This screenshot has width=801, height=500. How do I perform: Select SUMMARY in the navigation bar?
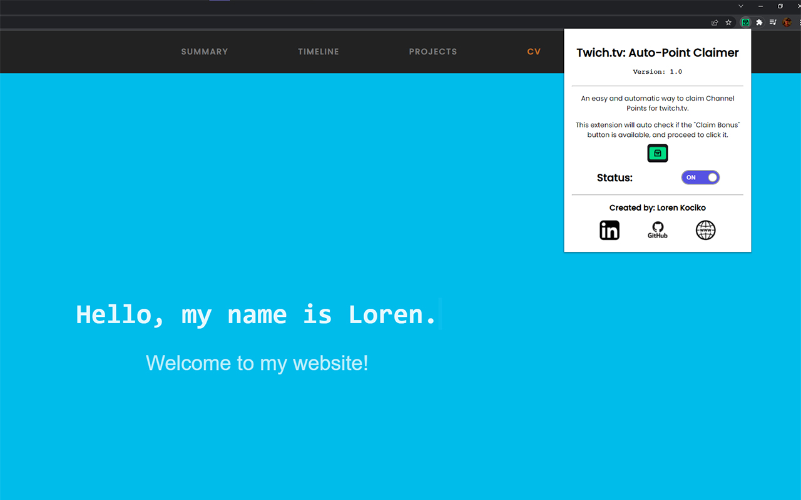(204, 51)
